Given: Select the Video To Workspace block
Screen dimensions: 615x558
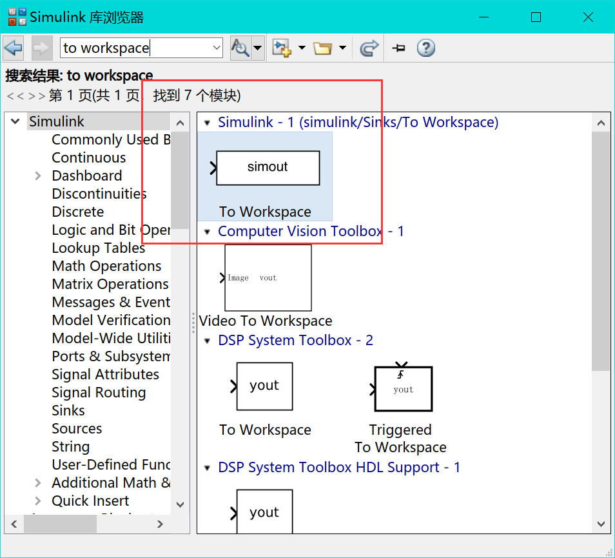Looking at the screenshot, I should [x=265, y=286].
